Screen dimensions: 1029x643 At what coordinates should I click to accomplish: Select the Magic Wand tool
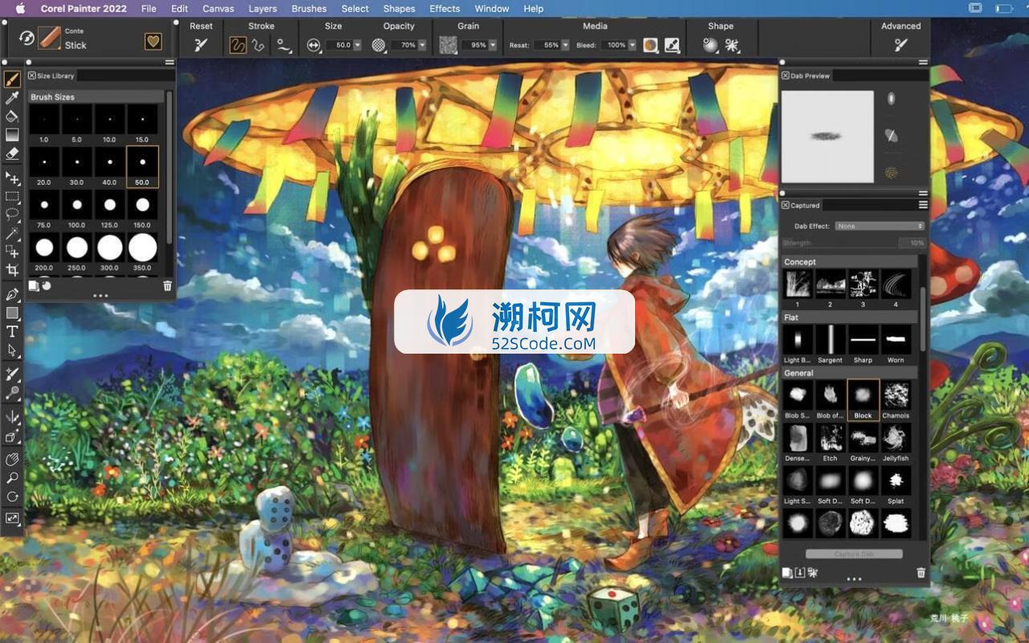point(12,233)
